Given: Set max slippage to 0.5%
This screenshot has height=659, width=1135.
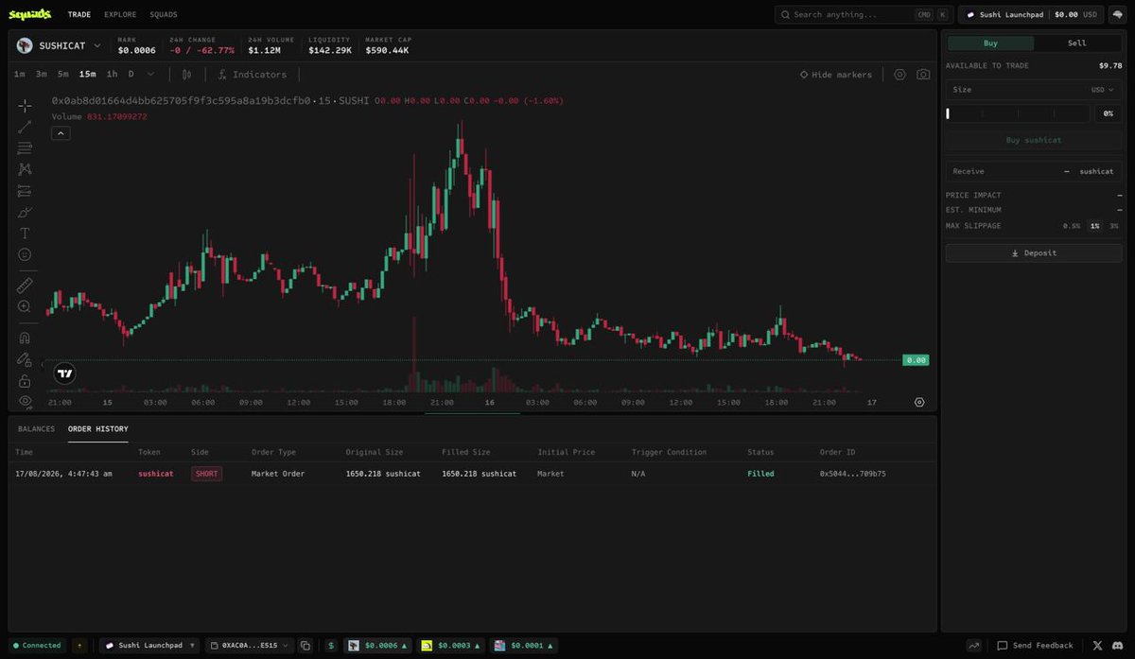Looking at the screenshot, I should tap(1072, 226).
